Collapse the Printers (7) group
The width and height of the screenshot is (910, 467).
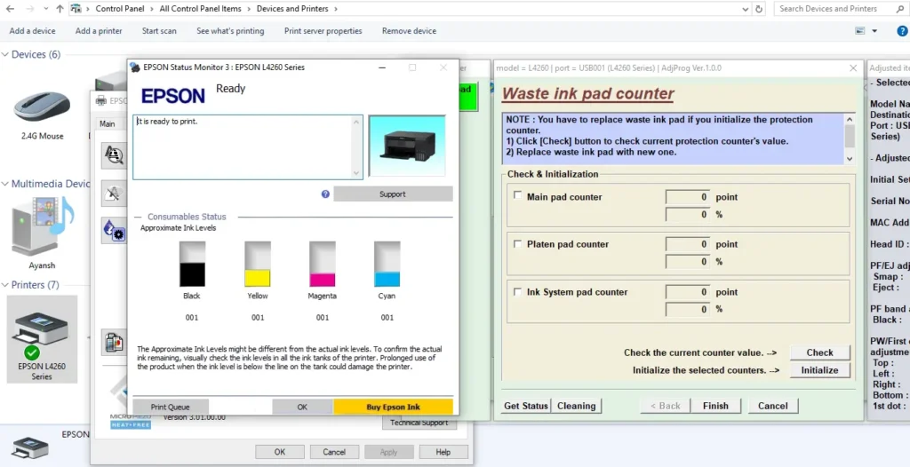tap(5, 285)
